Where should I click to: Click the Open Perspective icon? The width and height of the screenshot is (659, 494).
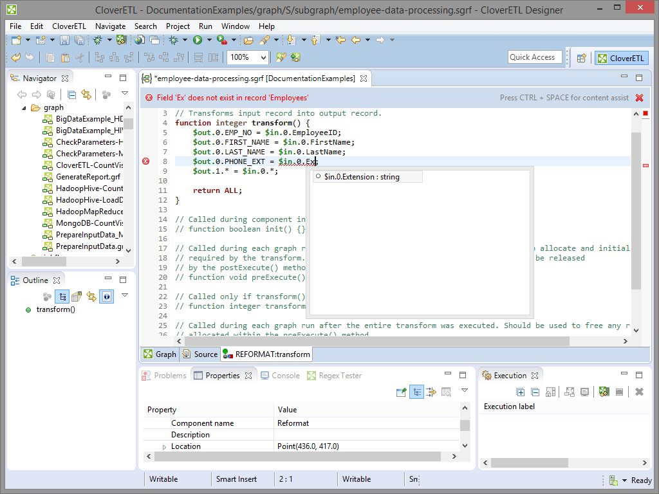(x=581, y=58)
